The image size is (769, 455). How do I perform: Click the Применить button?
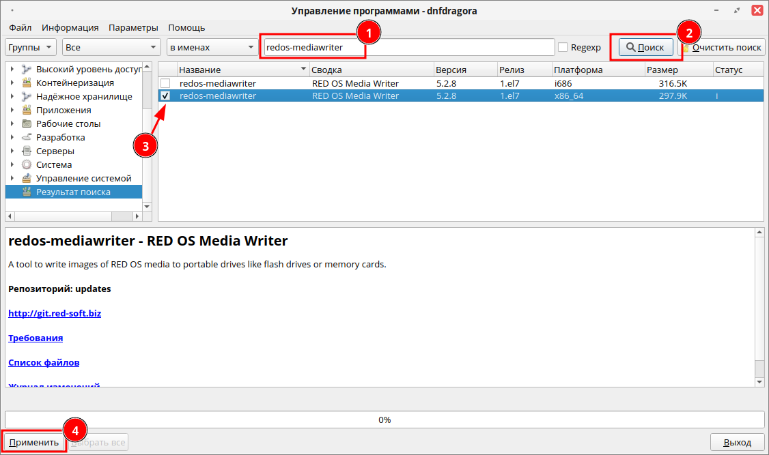coord(34,442)
